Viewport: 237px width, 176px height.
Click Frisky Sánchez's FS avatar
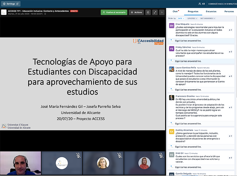(x=171, y=49)
